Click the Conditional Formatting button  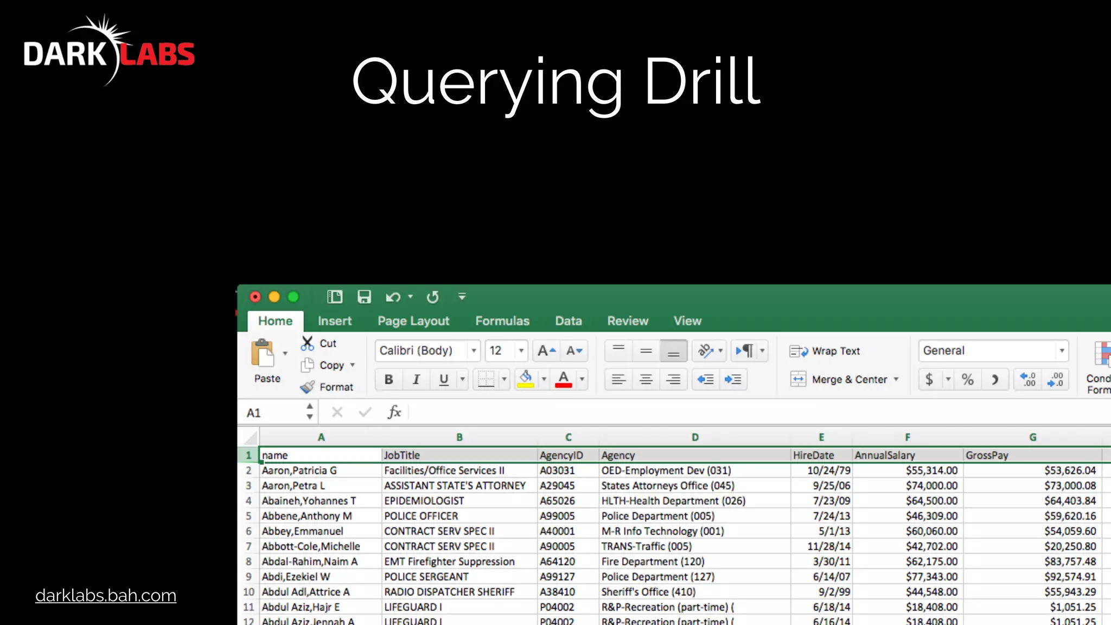click(x=1099, y=367)
